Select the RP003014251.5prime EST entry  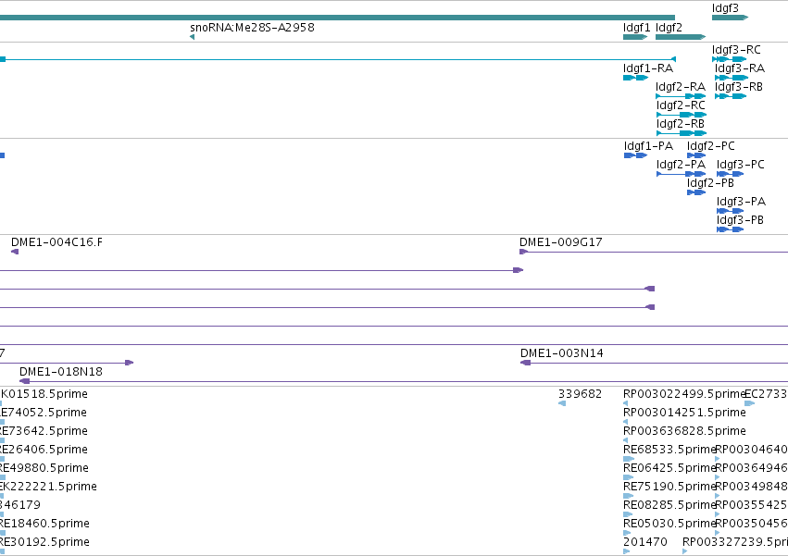(x=684, y=413)
